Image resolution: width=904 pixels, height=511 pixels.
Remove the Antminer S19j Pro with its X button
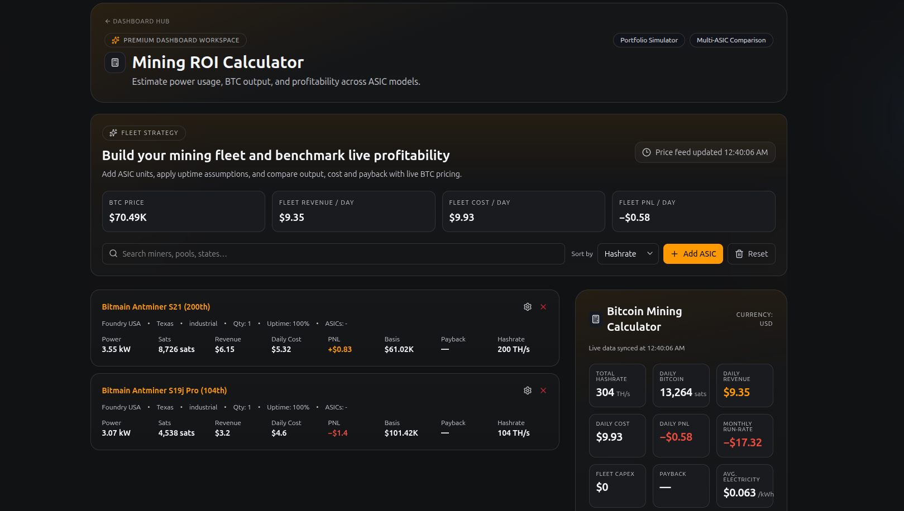(543, 391)
